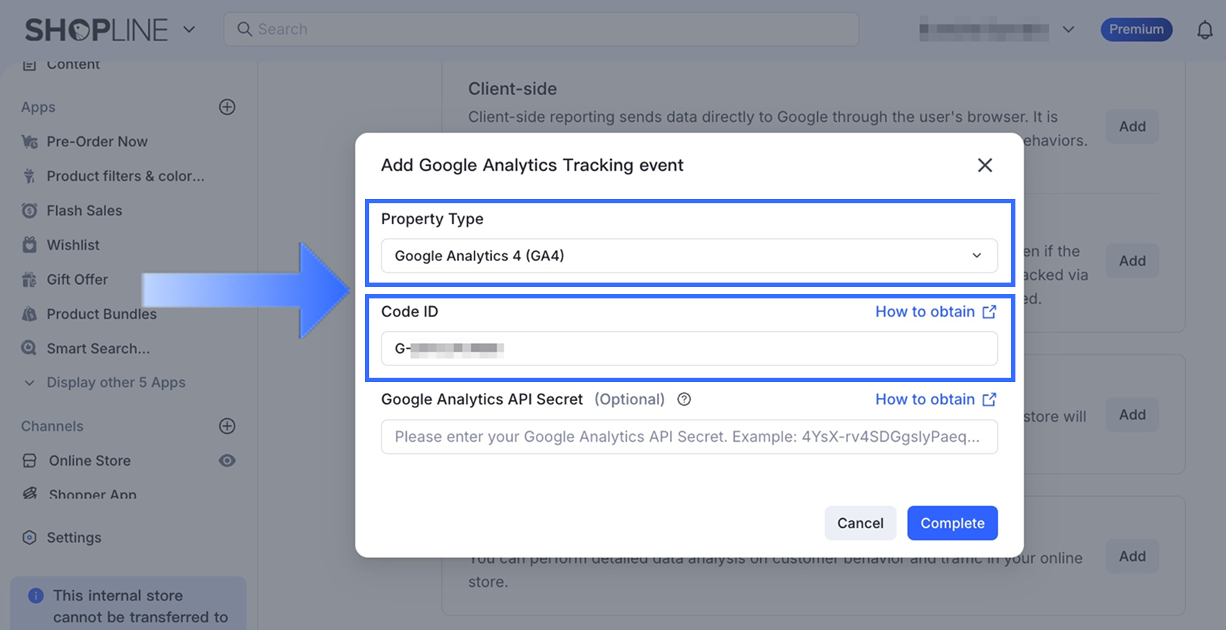Open the SHOPLINE logo dropdown chevron
Screen dimensions: 1226x630
[189, 30]
